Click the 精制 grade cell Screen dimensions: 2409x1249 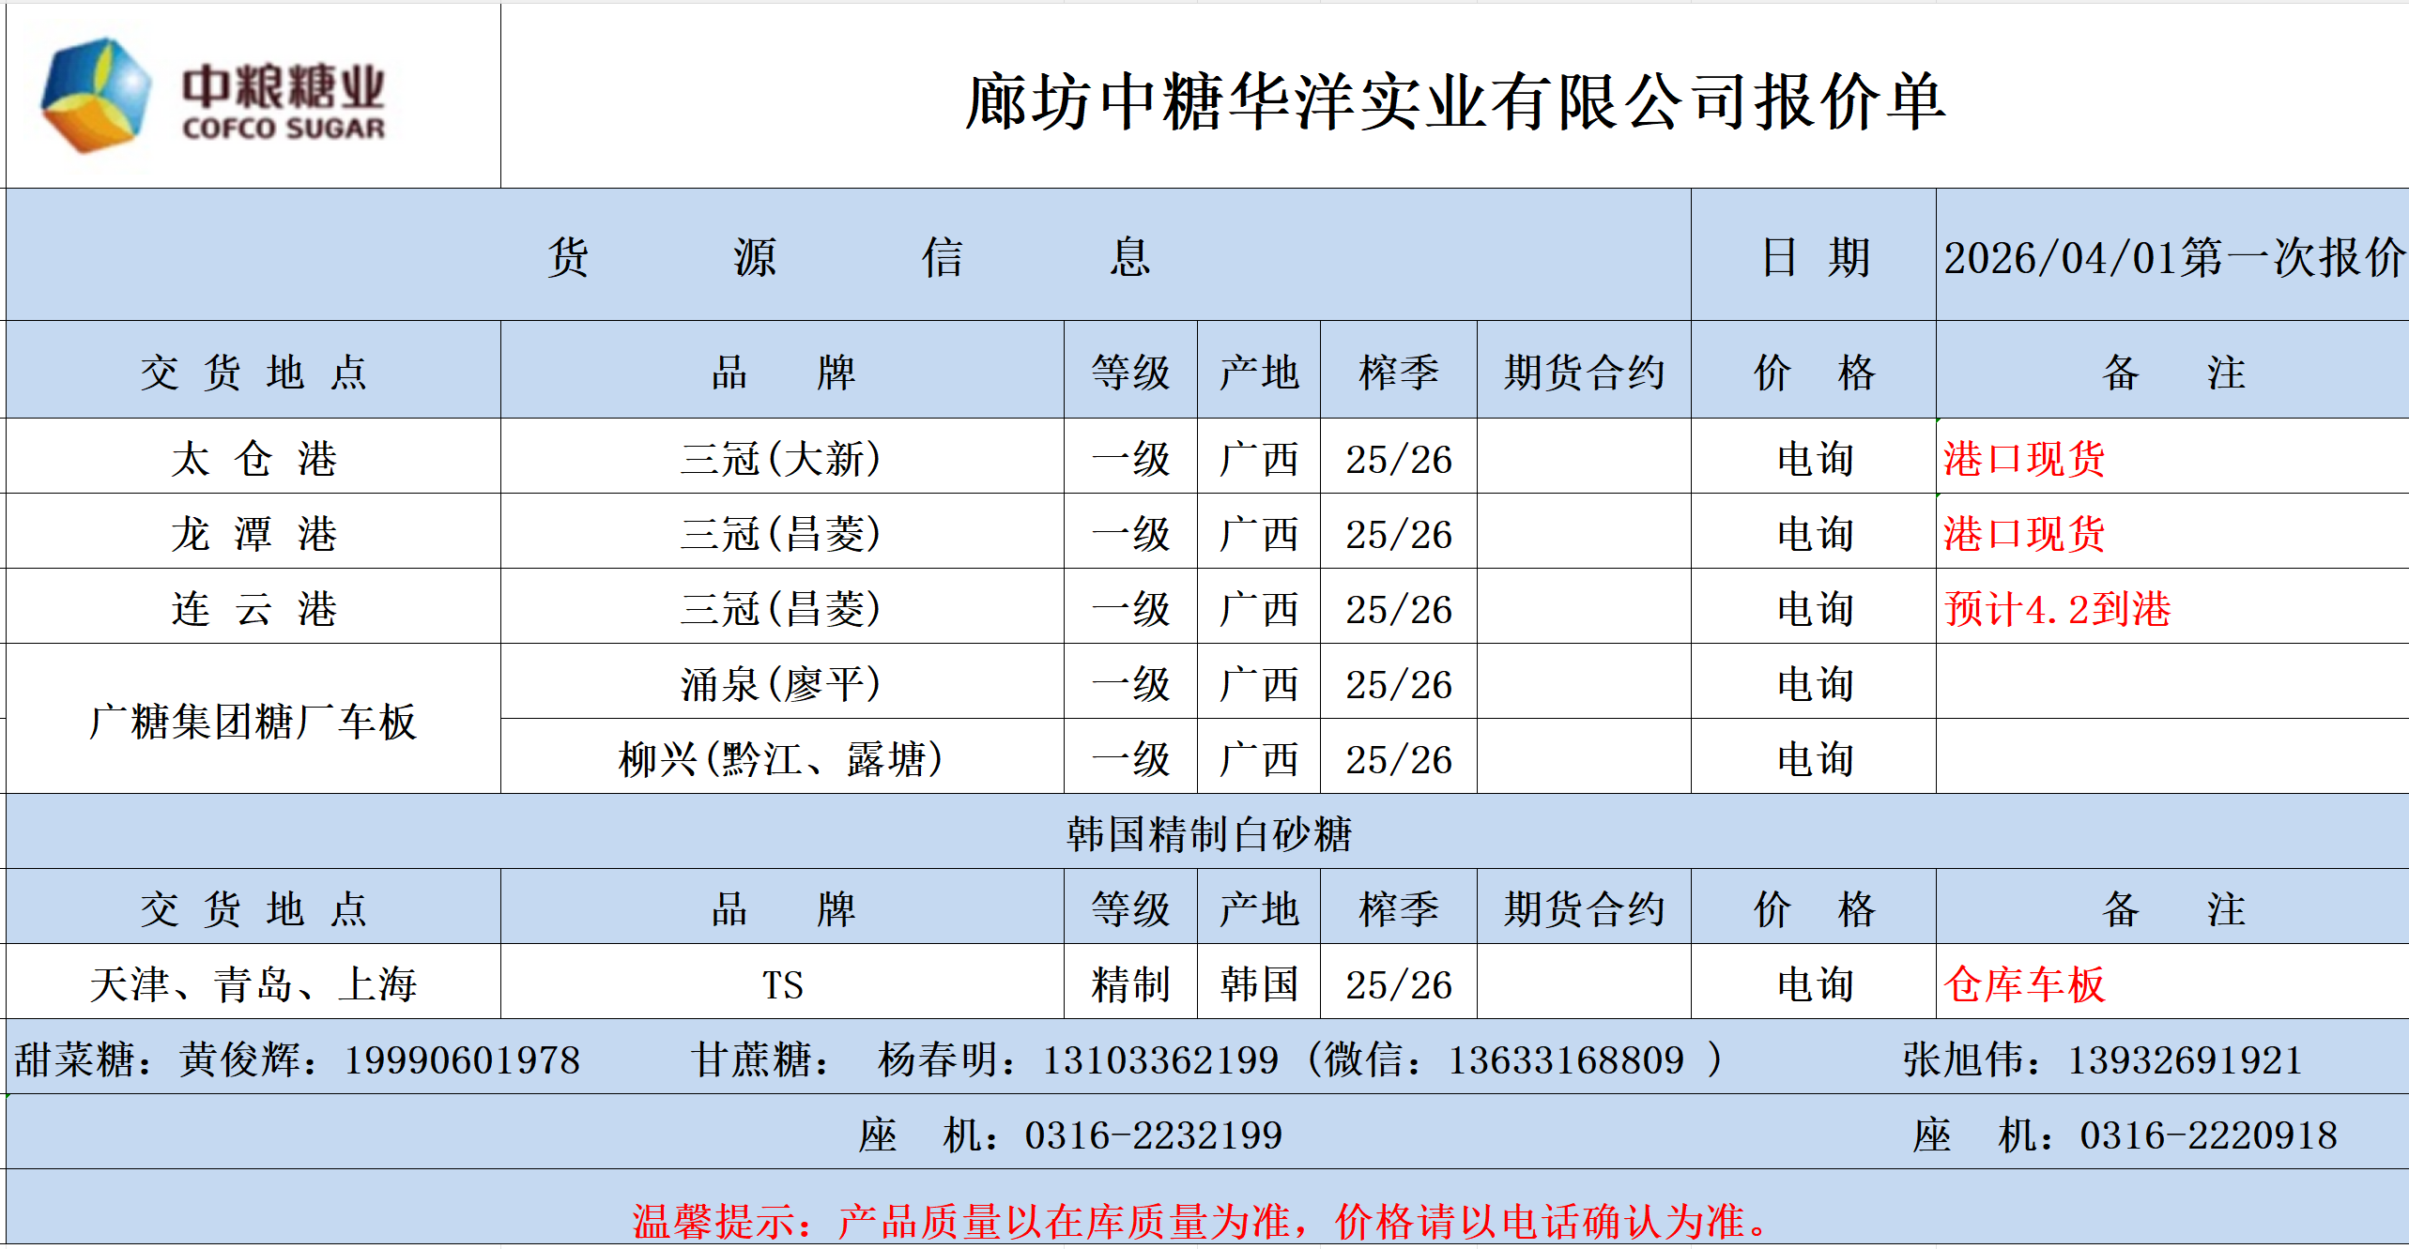point(1130,982)
